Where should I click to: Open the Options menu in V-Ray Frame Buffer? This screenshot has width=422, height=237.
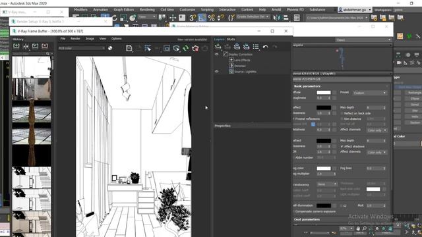click(116, 39)
